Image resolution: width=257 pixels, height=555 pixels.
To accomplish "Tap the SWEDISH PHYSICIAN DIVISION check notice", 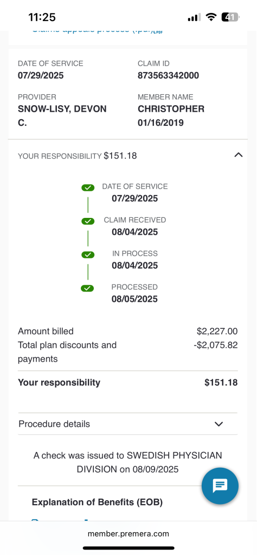I will click(x=128, y=462).
